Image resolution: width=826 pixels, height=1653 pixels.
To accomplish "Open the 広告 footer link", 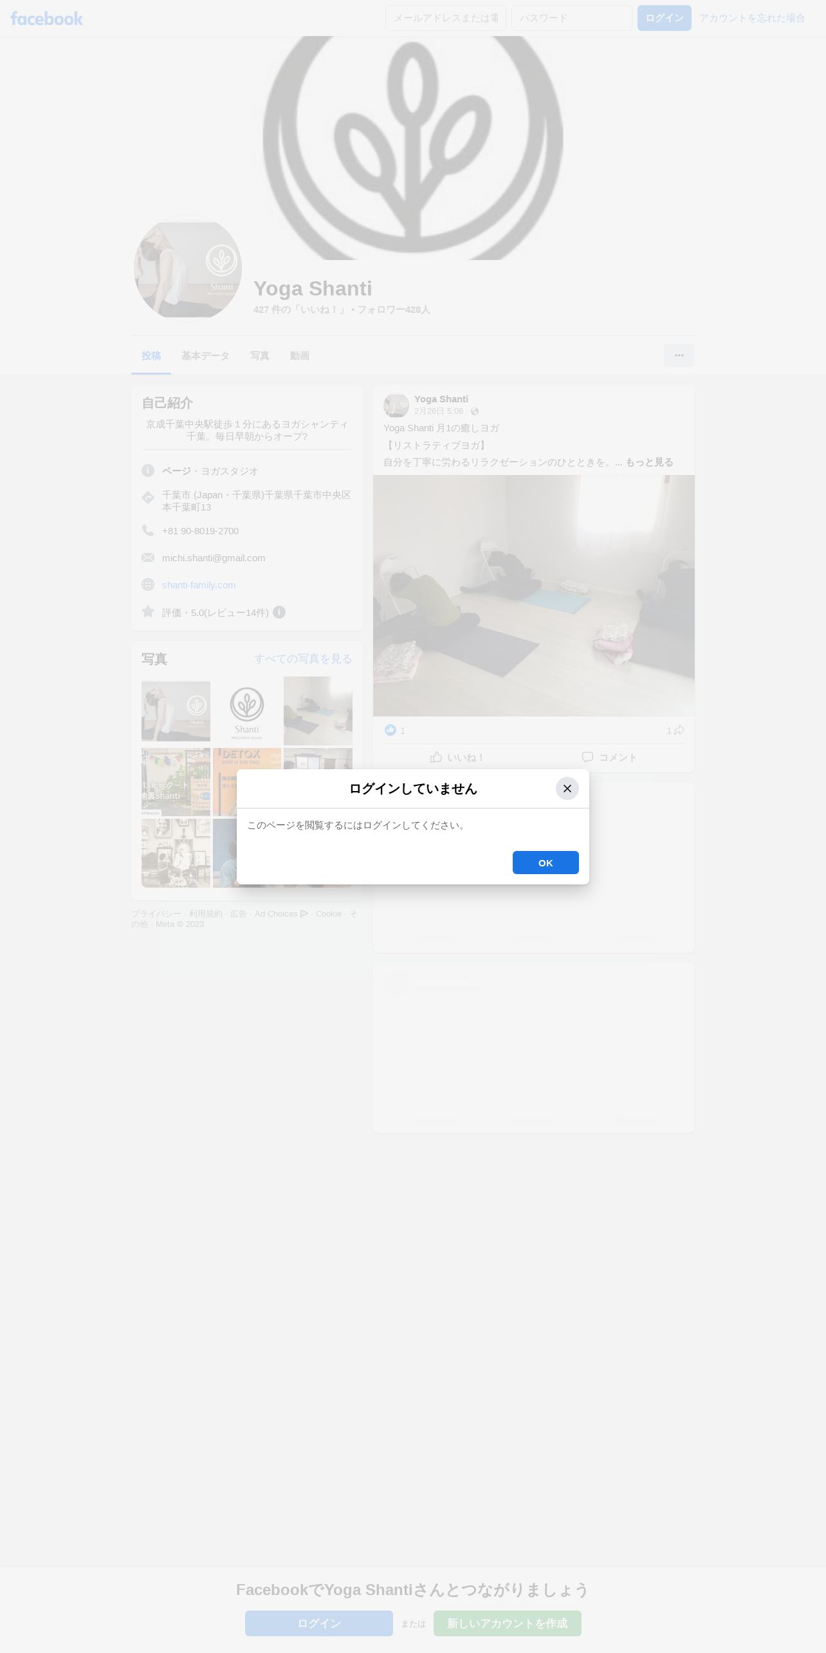I will (239, 914).
